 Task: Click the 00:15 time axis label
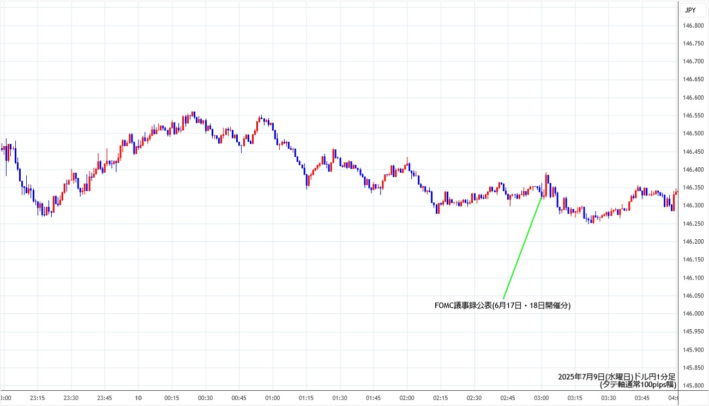coord(172,398)
